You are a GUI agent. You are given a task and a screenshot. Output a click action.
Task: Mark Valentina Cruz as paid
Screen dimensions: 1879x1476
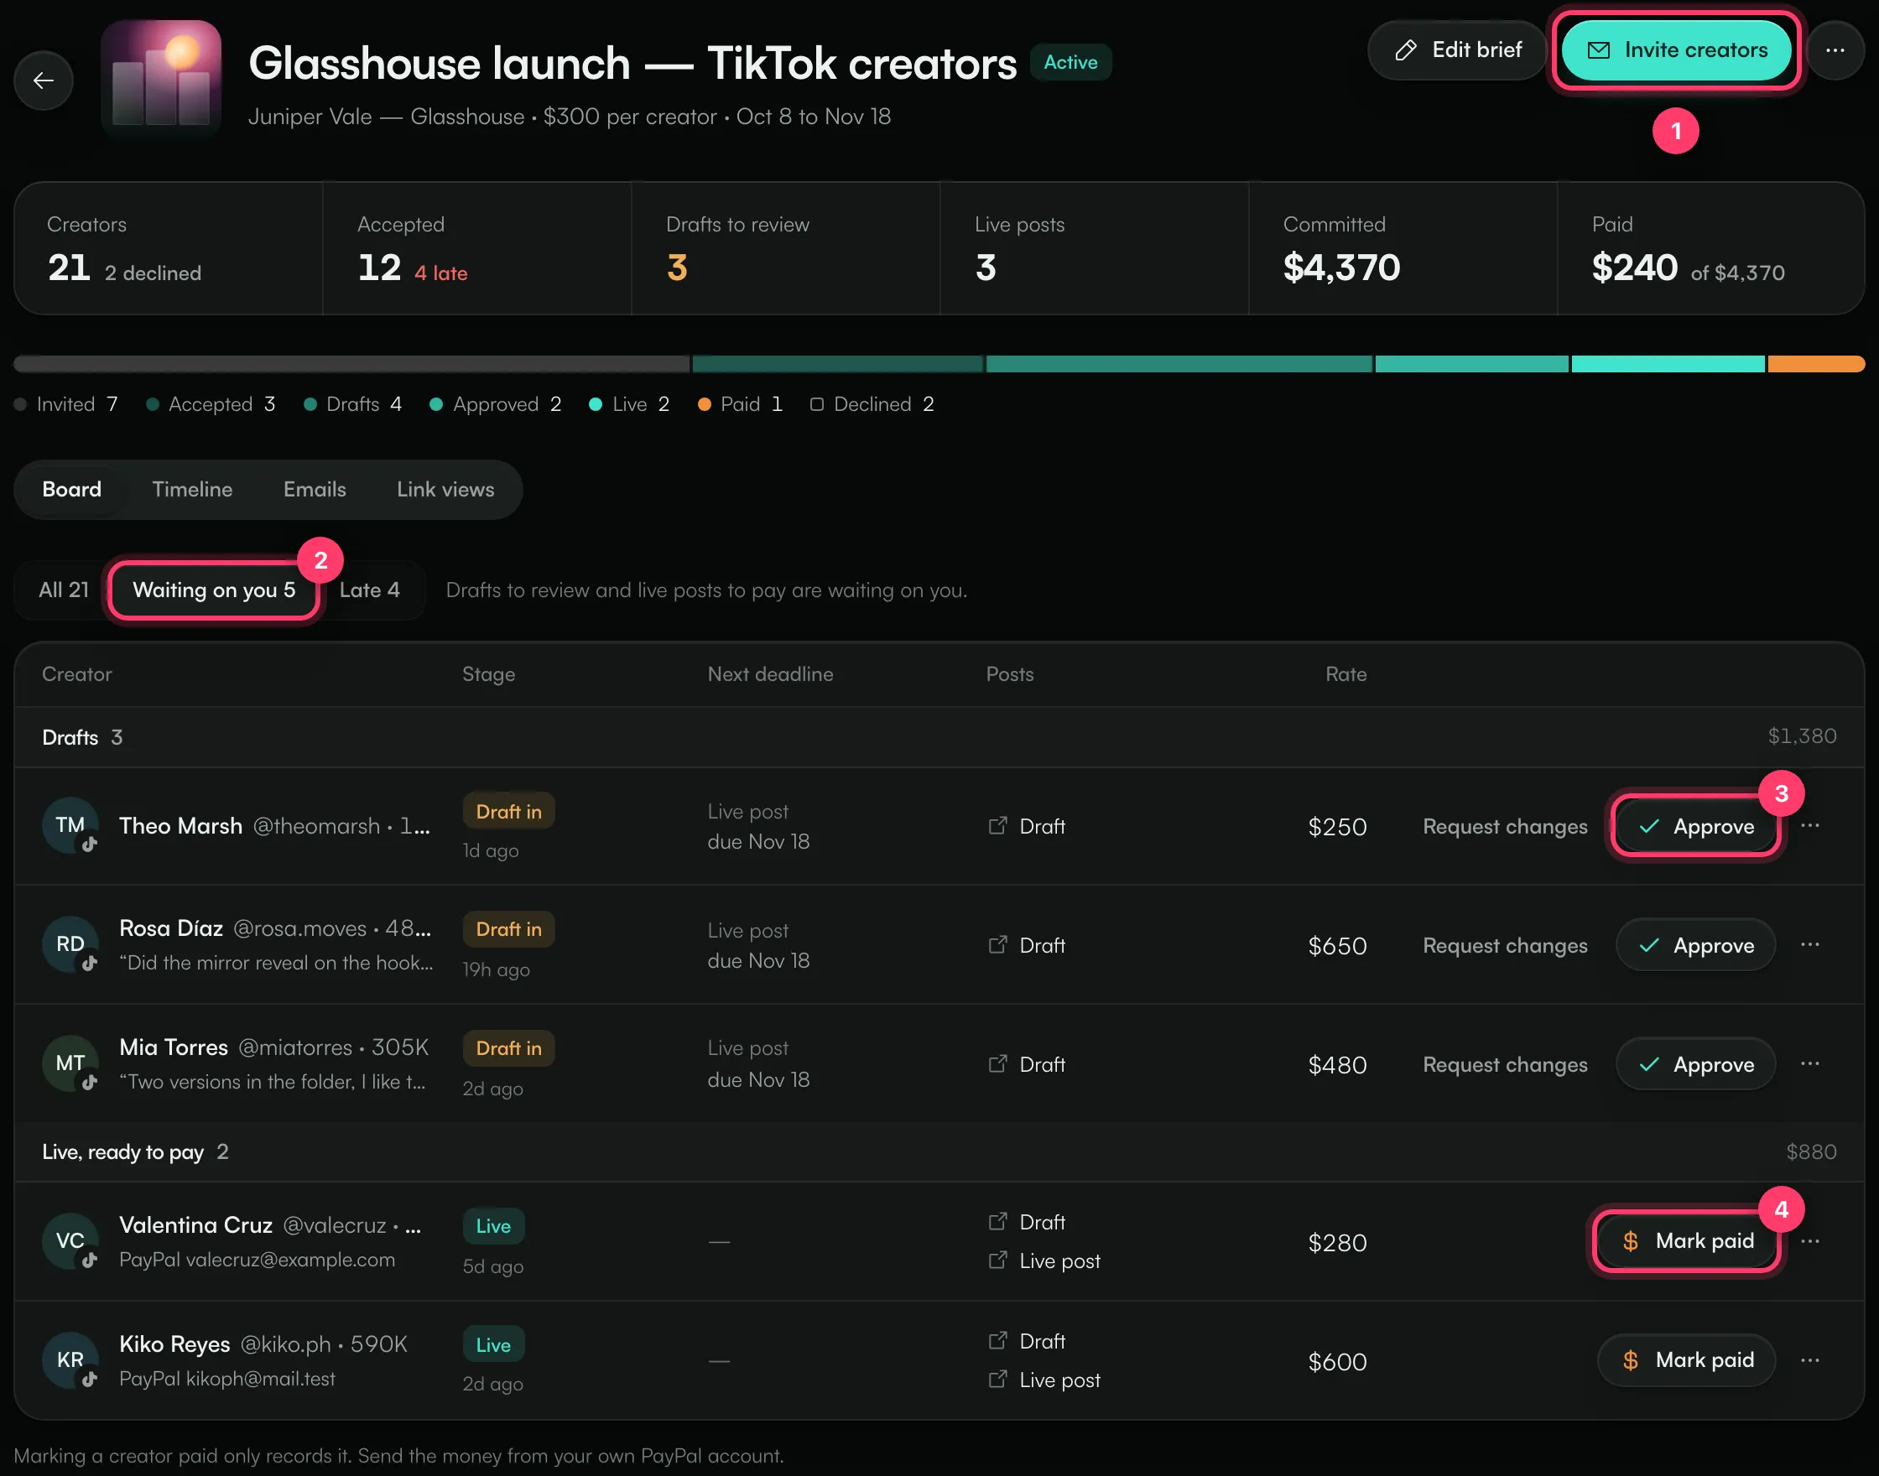pyautogui.click(x=1686, y=1242)
